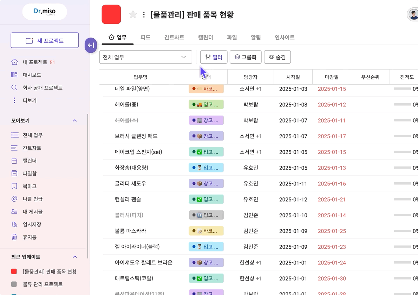Viewport: 418px width, 295px height.
Task: Toggle the 숨김 hide columns button
Action: click(277, 57)
